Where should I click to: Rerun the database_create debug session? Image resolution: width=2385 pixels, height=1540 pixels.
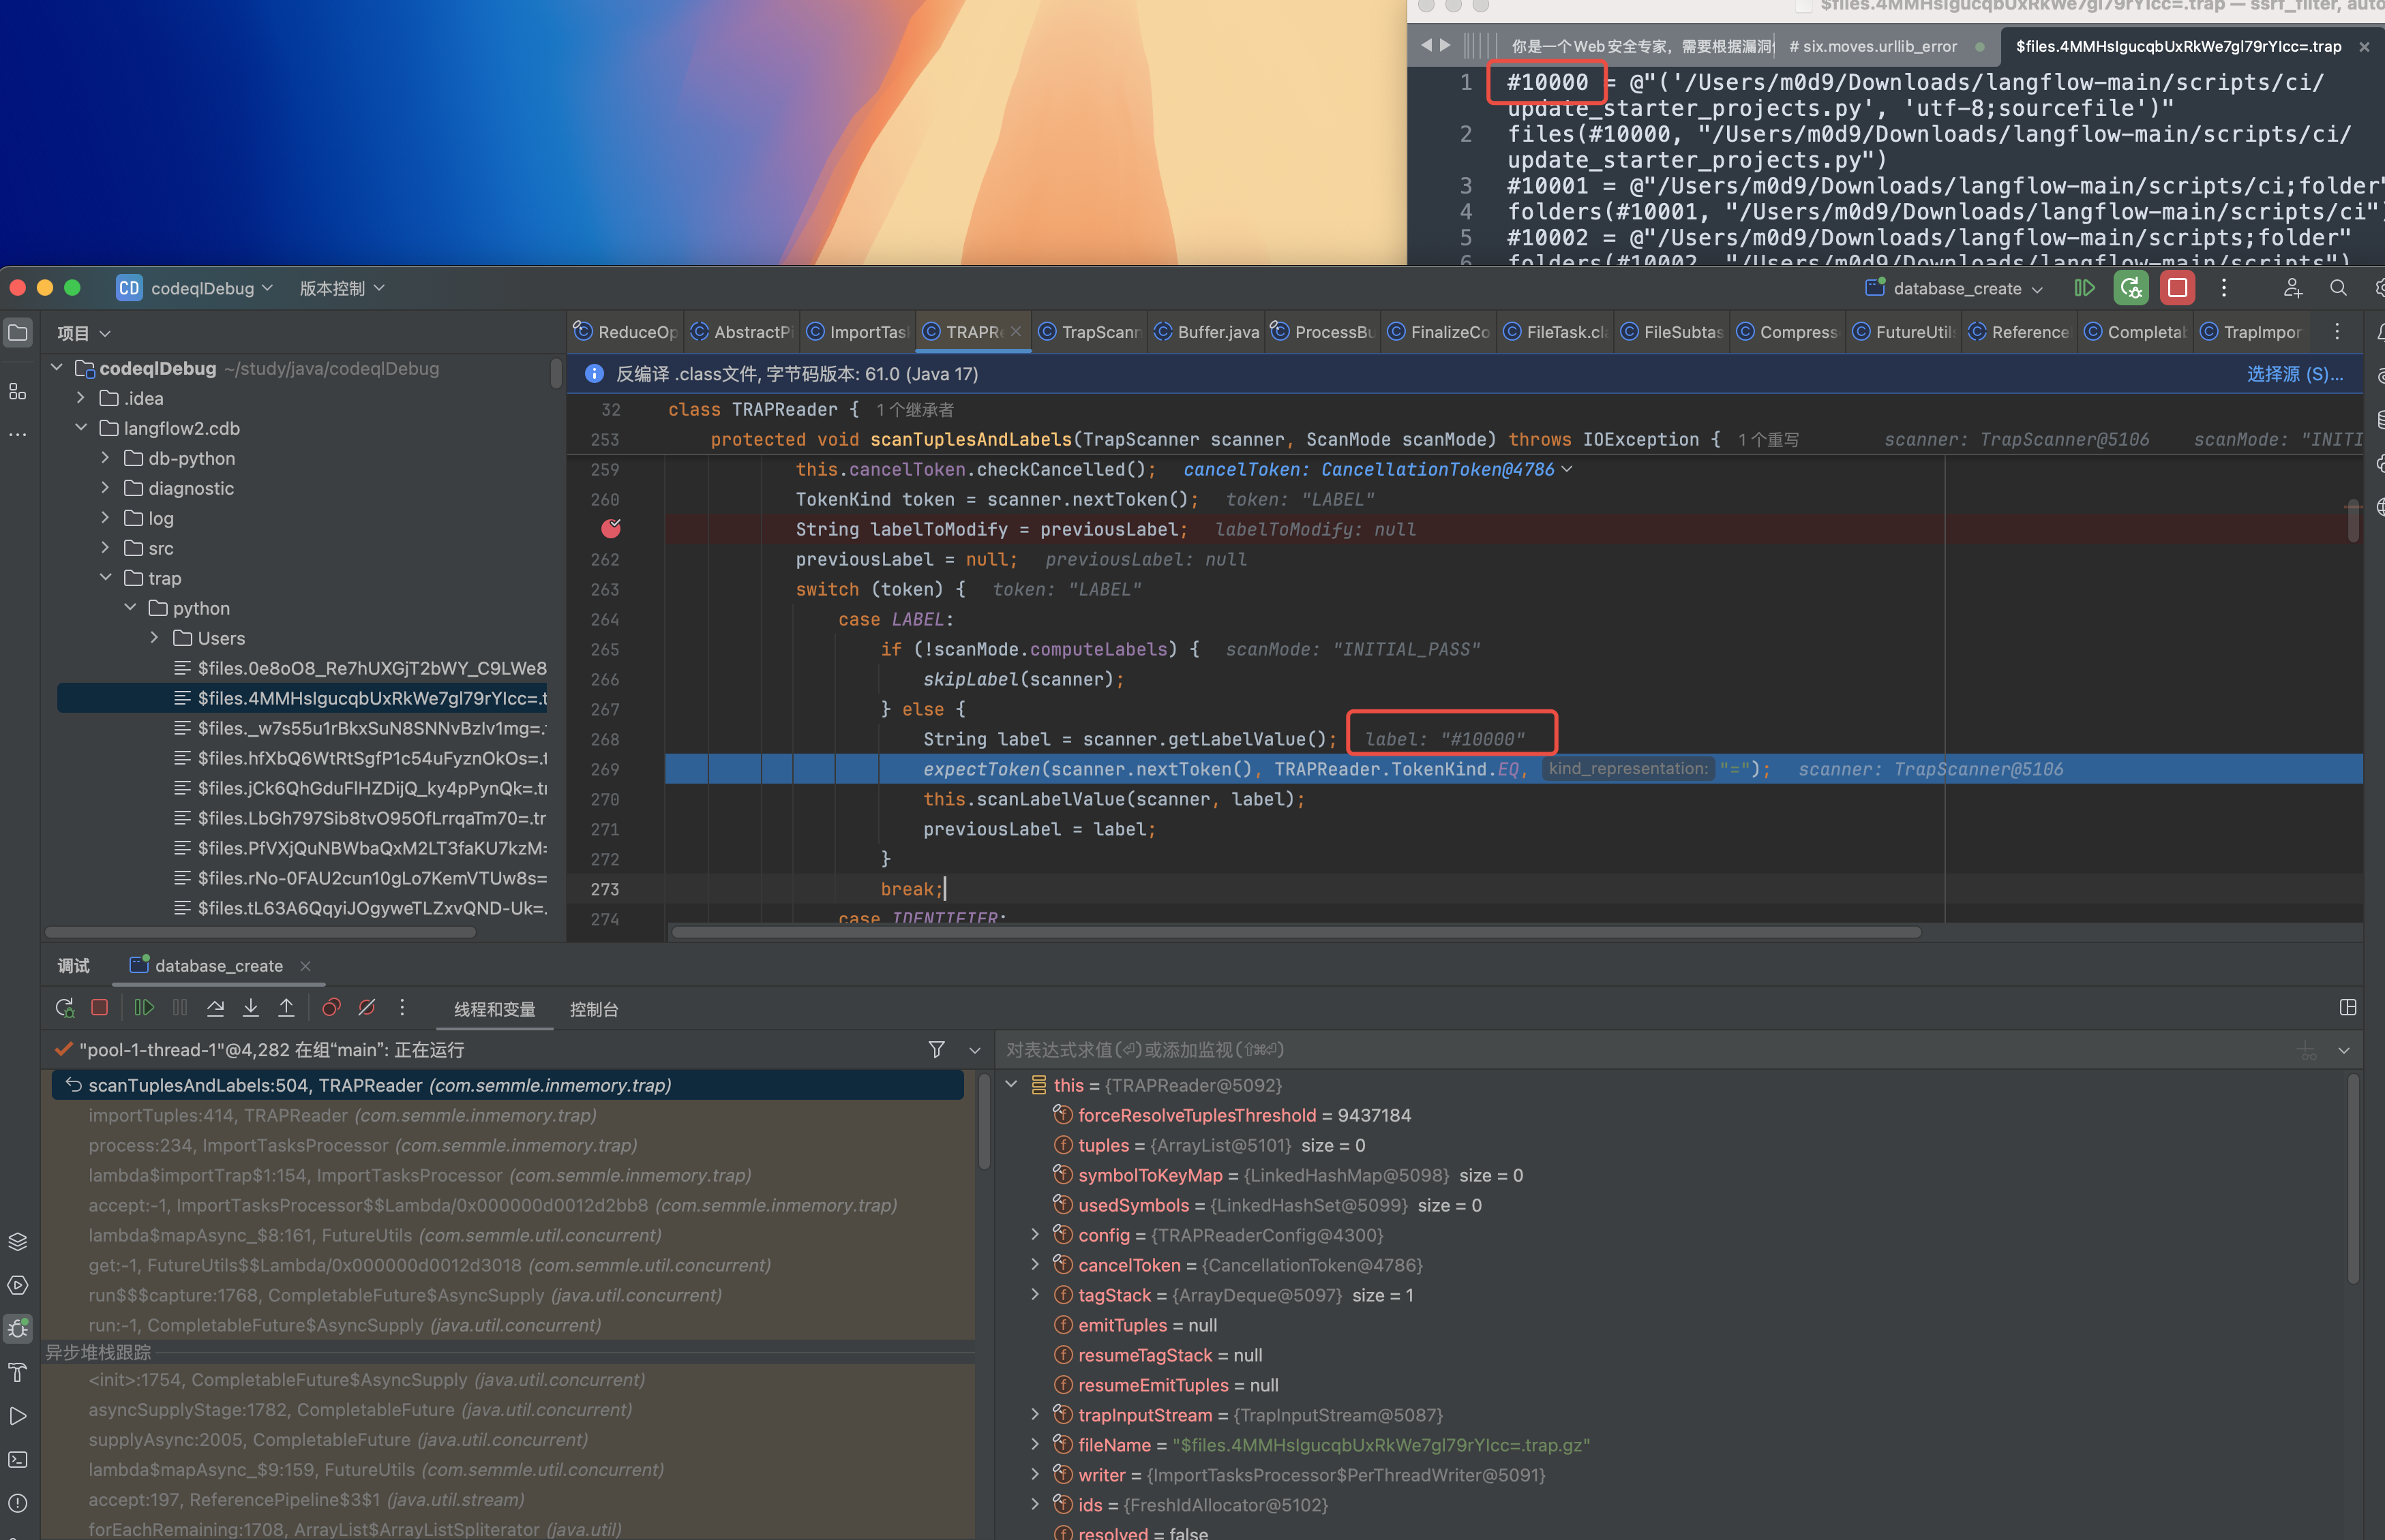coord(65,1008)
